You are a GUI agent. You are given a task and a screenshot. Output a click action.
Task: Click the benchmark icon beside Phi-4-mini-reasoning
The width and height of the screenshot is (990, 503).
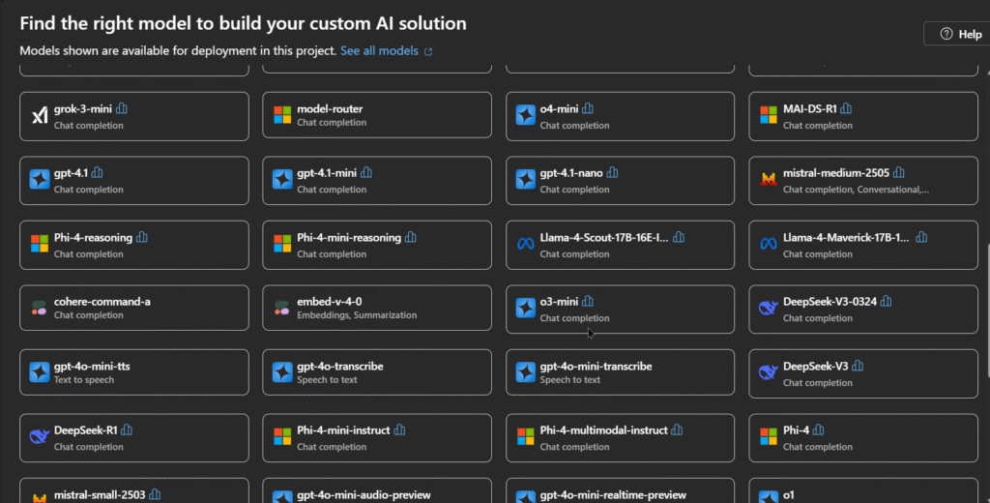[411, 238]
